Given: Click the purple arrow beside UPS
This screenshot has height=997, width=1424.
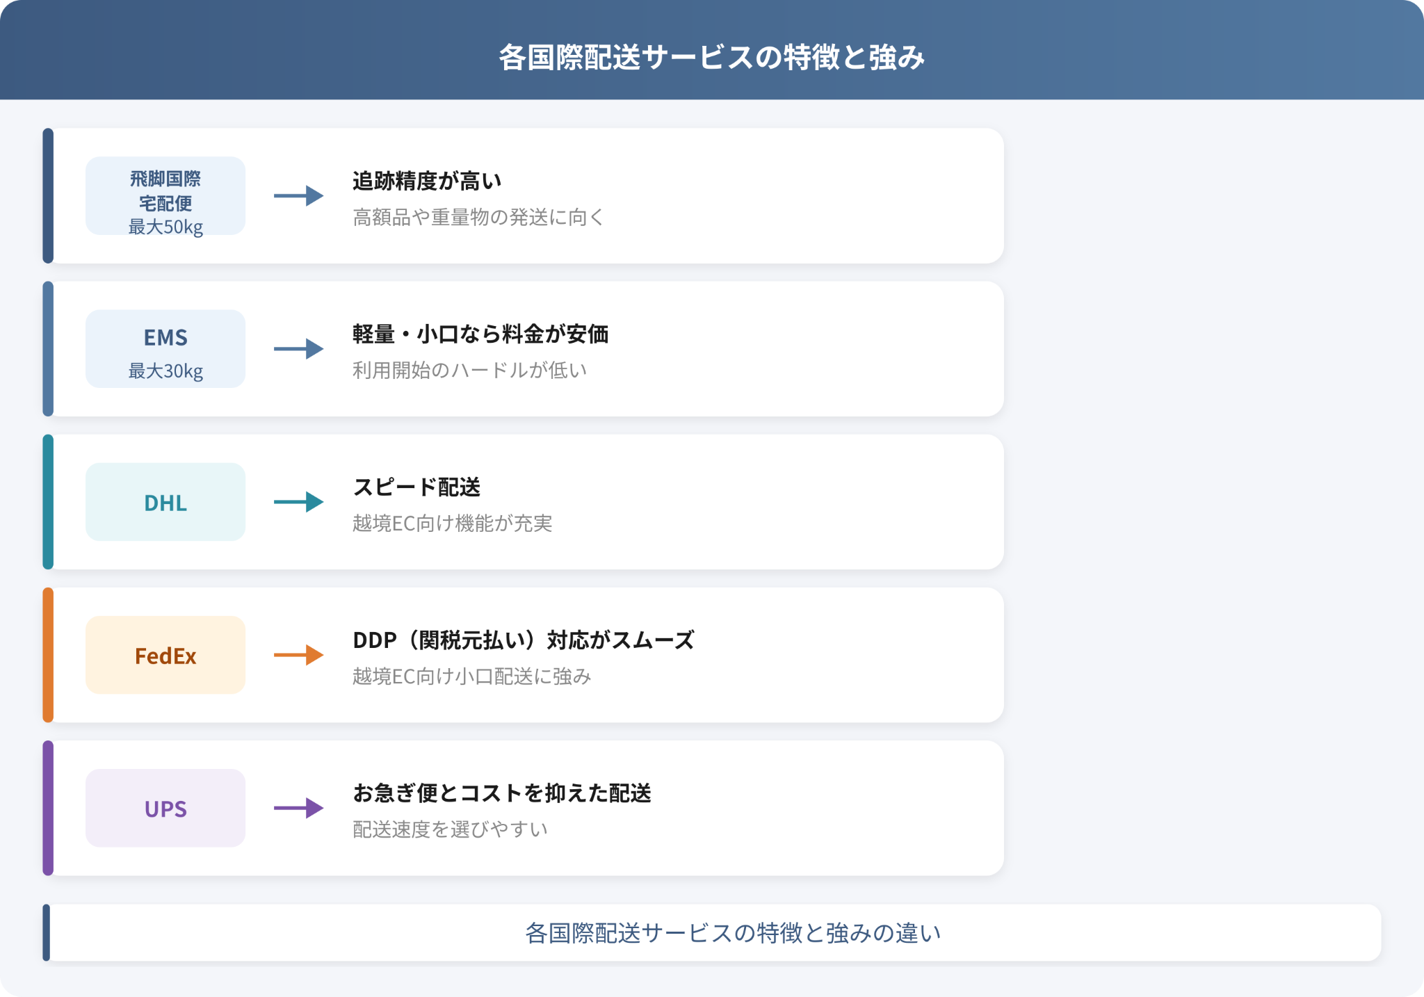Looking at the screenshot, I should (x=299, y=808).
